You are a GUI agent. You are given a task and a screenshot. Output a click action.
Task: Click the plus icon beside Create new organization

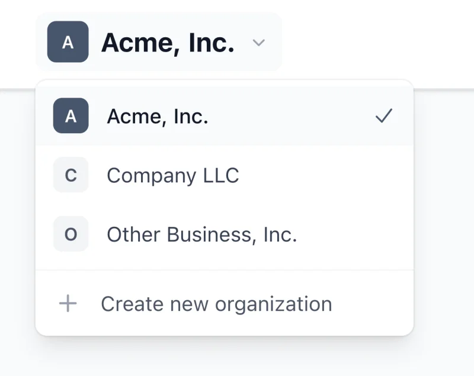point(67,304)
